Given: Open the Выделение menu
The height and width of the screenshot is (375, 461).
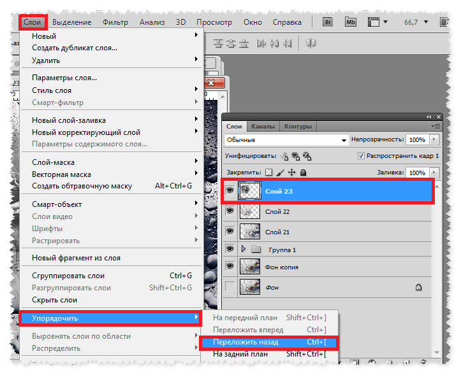Looking at the screenshot, I should pyautogui.click(x=72, y=22).
